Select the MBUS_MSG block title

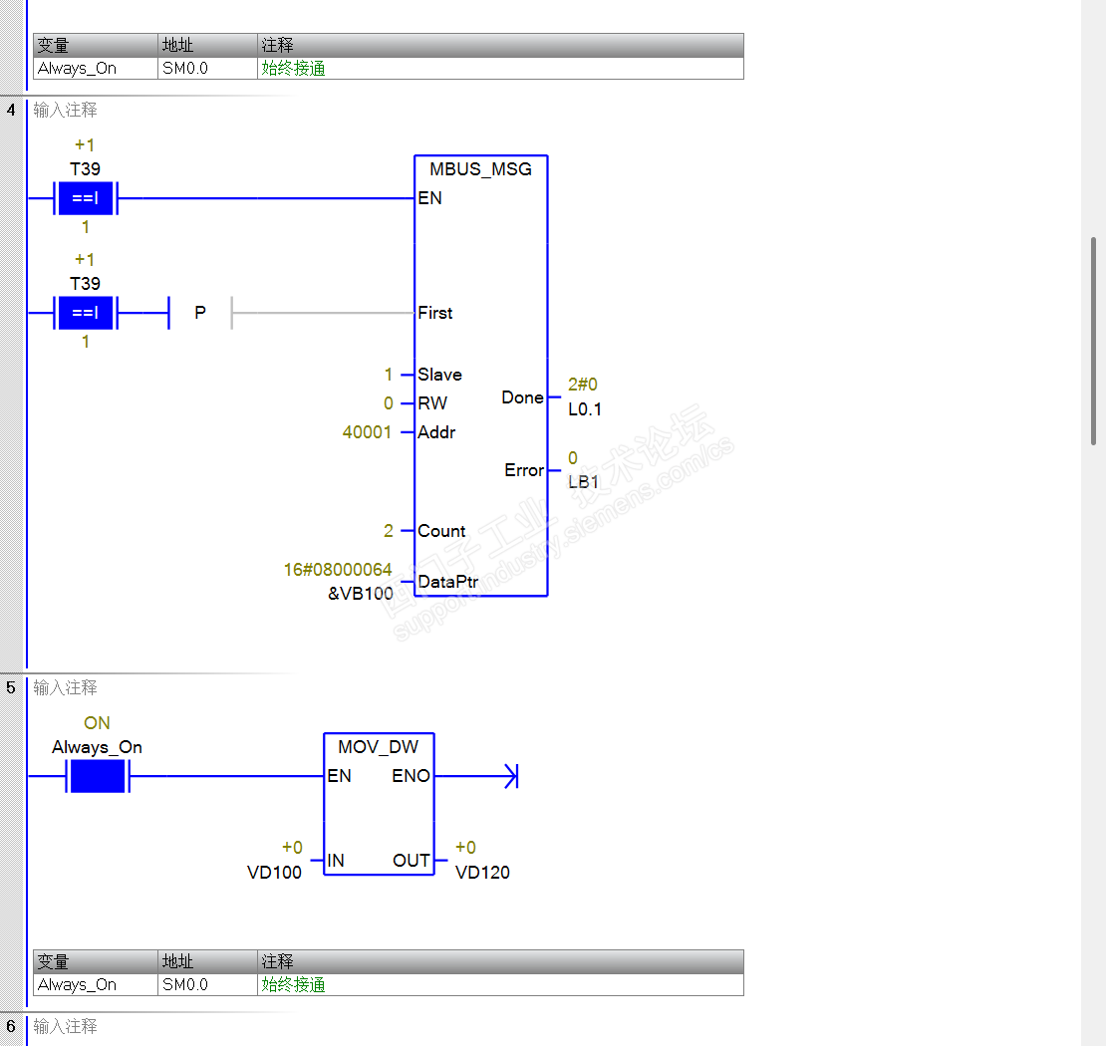pyautogui.click(x=480, y=169)
